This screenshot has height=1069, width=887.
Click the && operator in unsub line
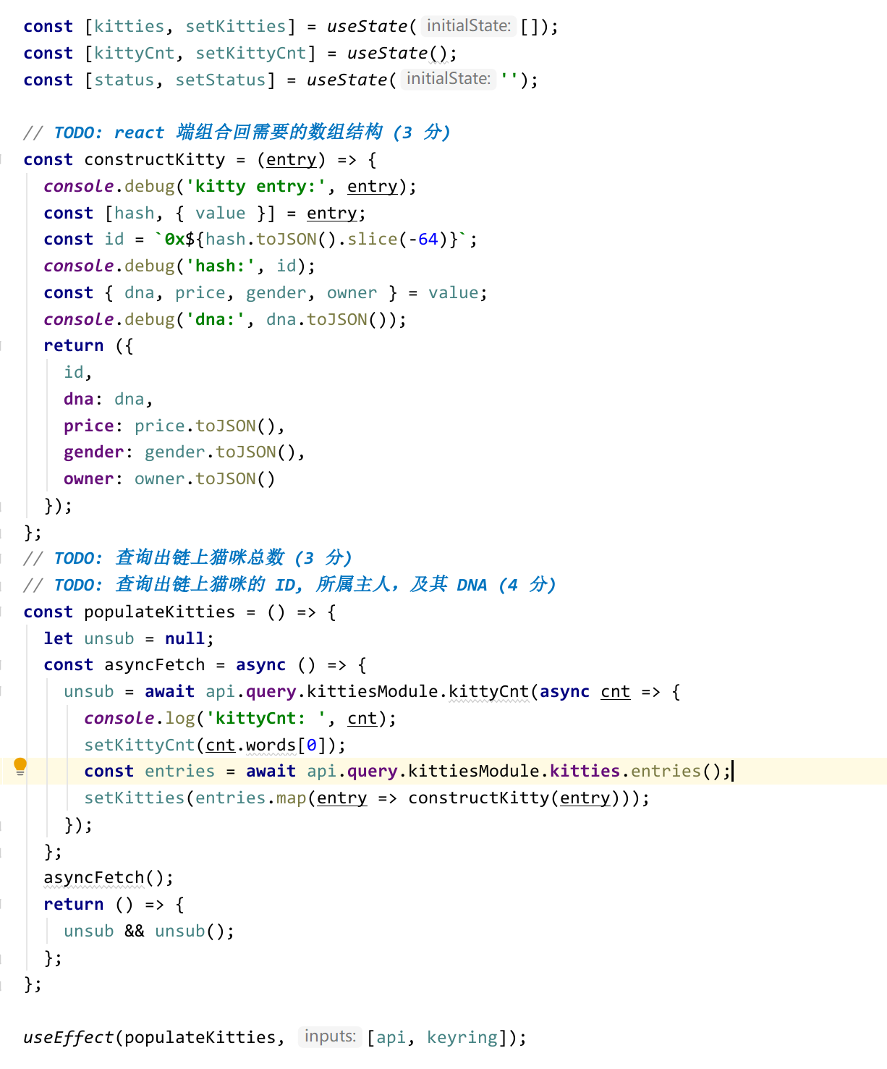click(x=135, y=931)
